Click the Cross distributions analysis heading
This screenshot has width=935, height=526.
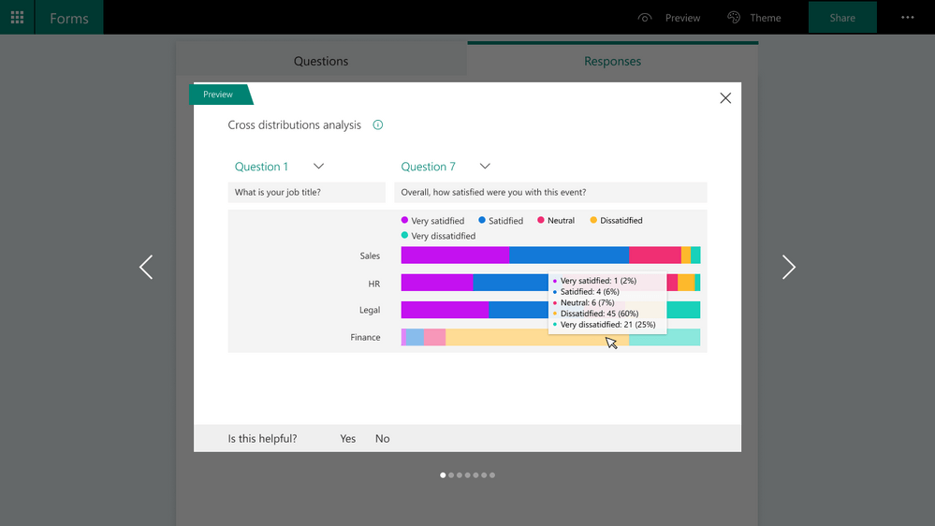[295, 124]
